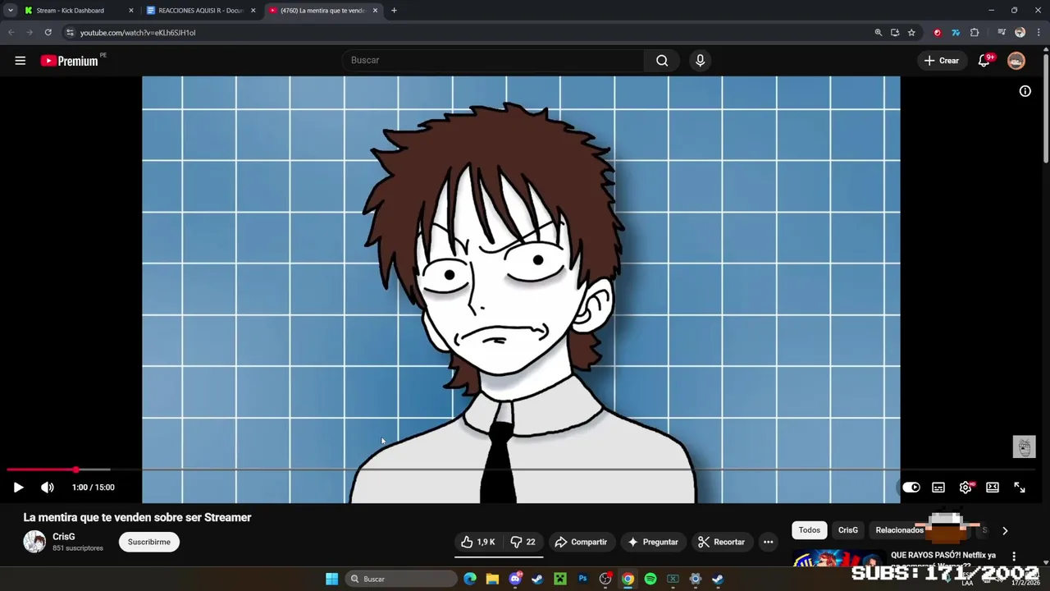The width and height of the screenshot is (1050, 591).
Task: Click the taskbar Buscar search box
Action: pyautogui.click(x=401, y=579)
